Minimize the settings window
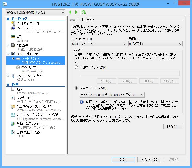Image resolution: width=192 pixels, height=168 pixels. tap(168, 3)
